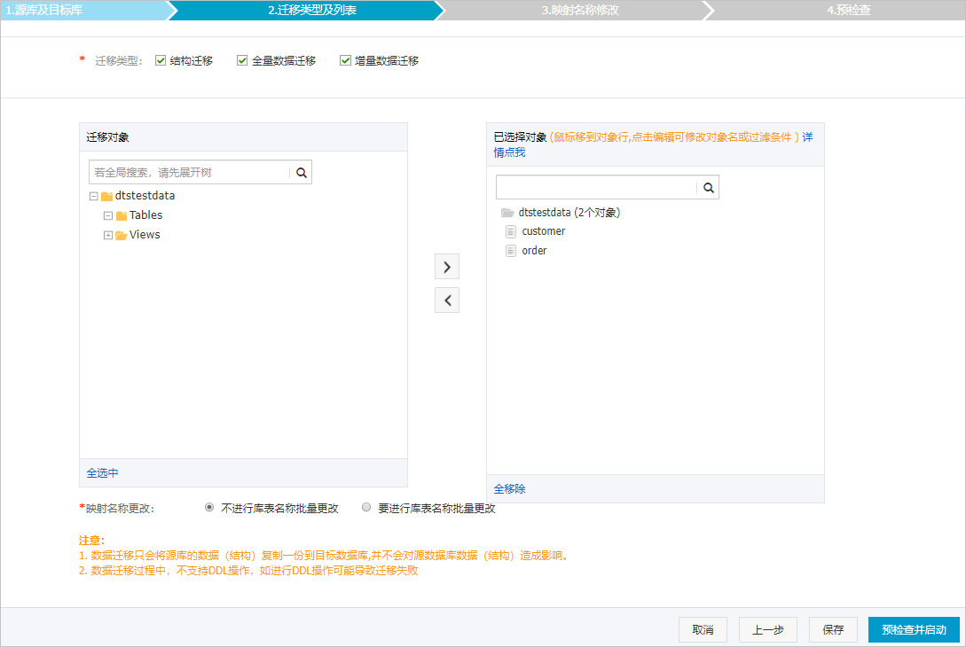966x647 pixels.
Task: Collapse the dtstestdata tree node
Action: pyautogui.click(x=94, y=197)
